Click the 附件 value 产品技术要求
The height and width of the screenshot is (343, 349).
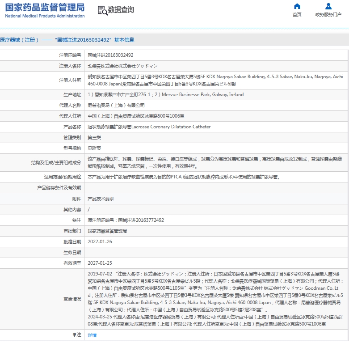(x=101, y=199)
